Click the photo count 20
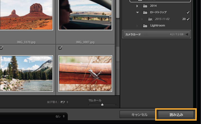 (184, 19)
